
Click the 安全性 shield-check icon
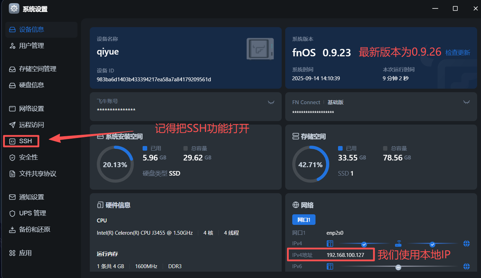tap(12, 157)
